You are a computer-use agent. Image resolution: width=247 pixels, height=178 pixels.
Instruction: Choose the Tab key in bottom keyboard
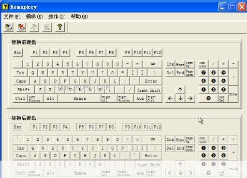pyautogui.click(x=20, y=148)
